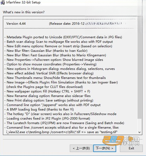Click the Vertical Shift effect line
The image size is (146, 156).
(x=49, y=73)
